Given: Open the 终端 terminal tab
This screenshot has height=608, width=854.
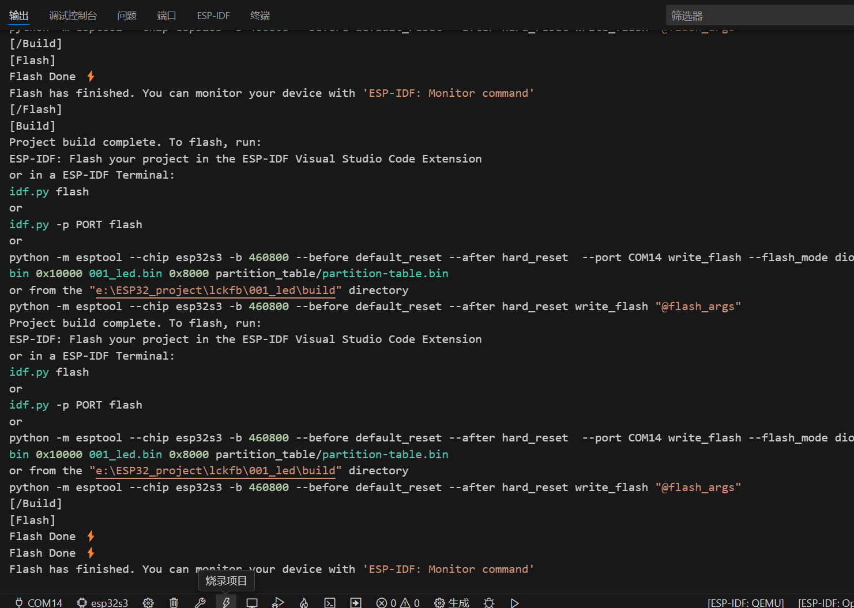Looking at the screenshot, I should (x=260, y=16).
